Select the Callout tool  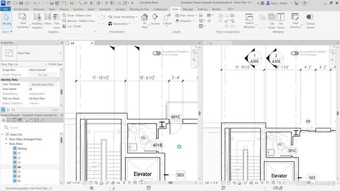click(167, 20)
